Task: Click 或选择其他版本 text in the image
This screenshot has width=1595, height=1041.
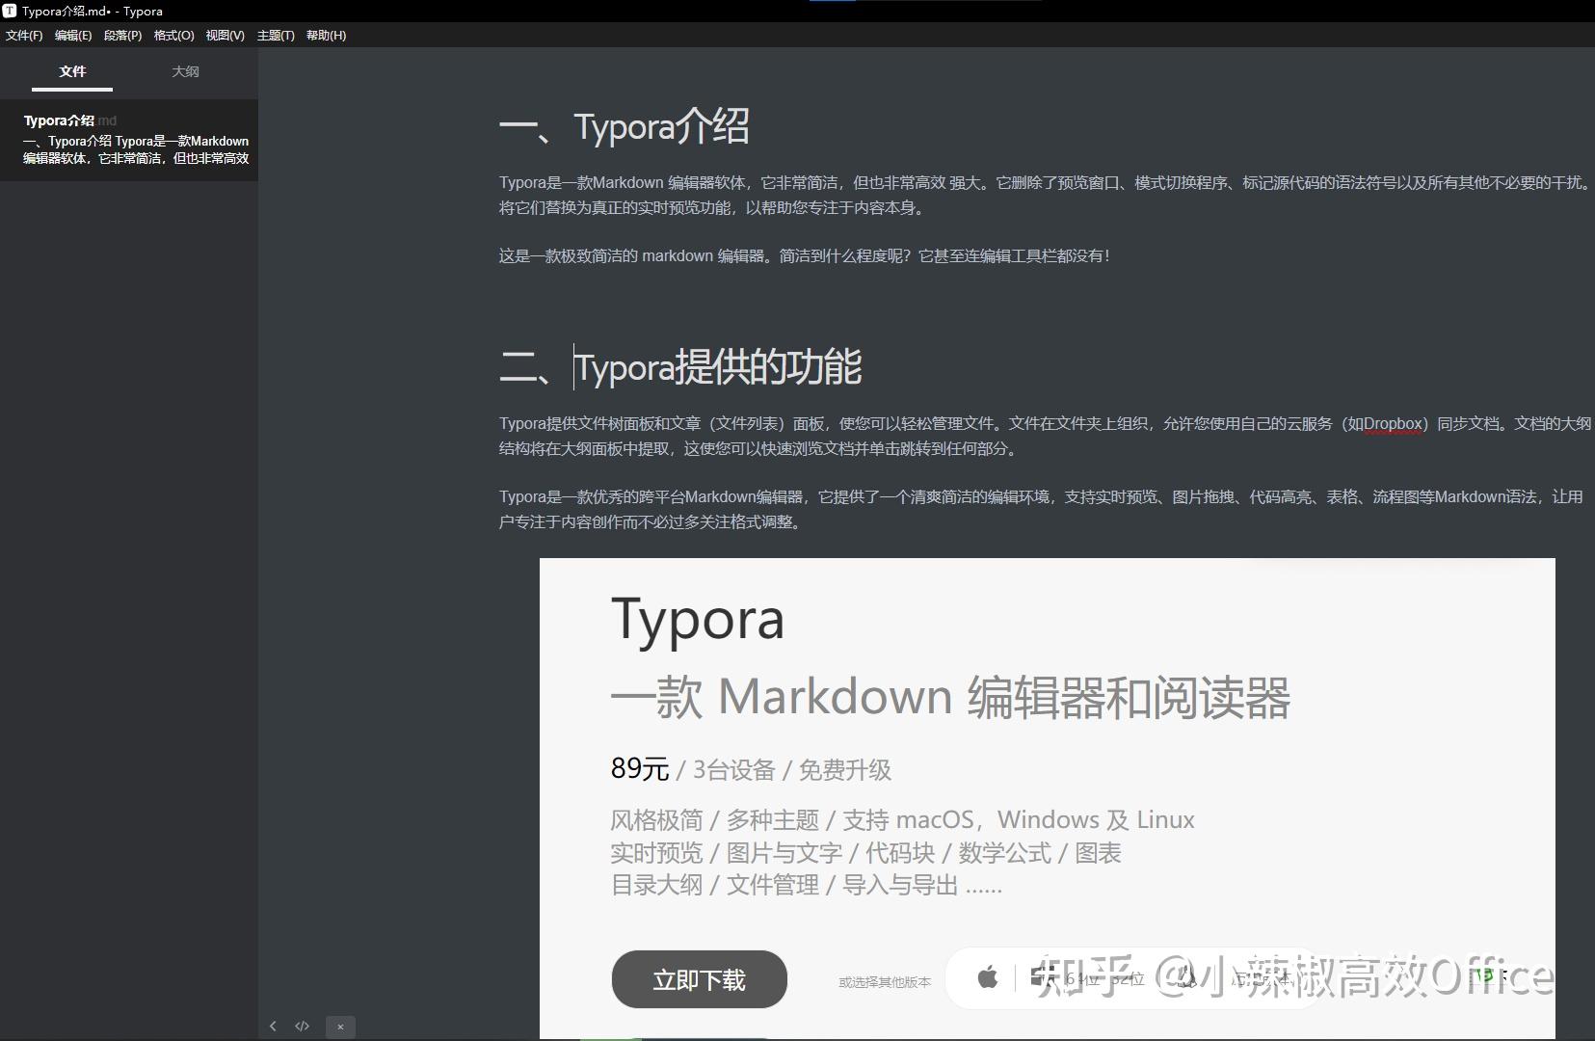Action: click(x=885, y=982)
